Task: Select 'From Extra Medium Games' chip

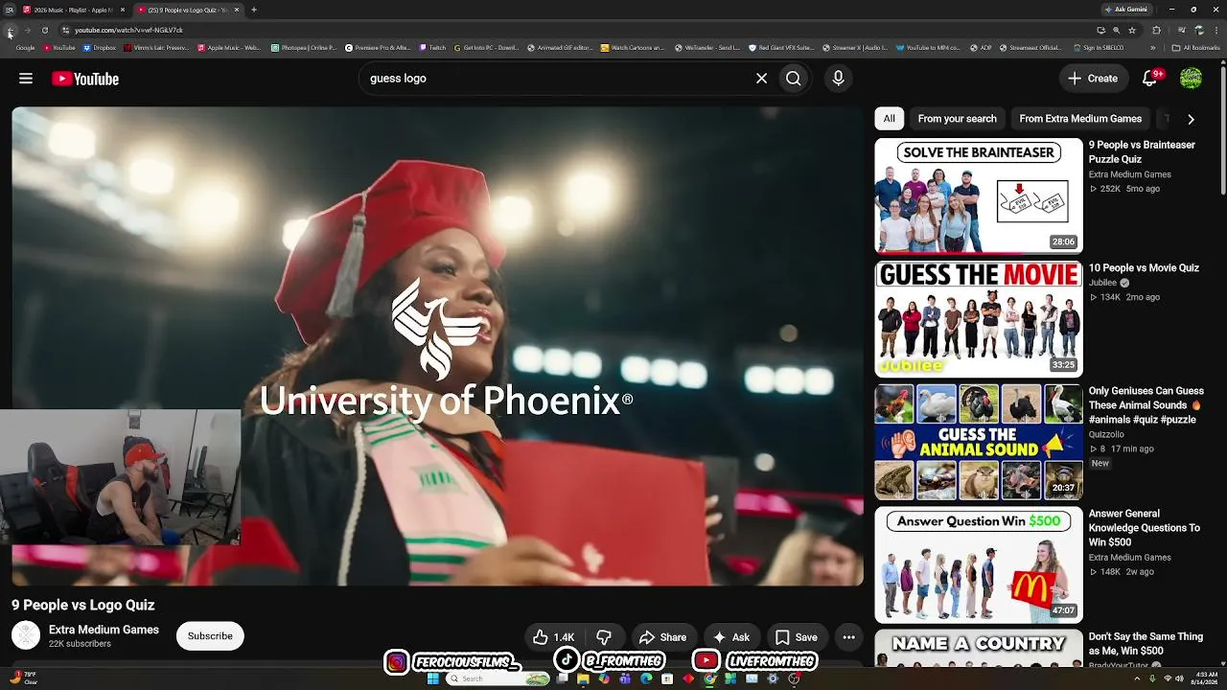Action: 1080,119
